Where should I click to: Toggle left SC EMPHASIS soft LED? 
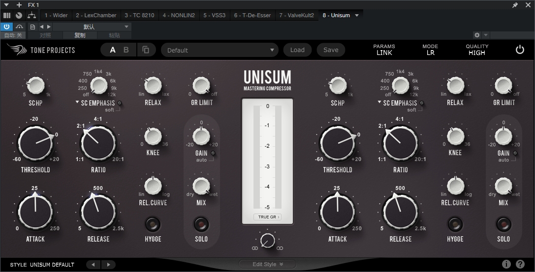120,103
